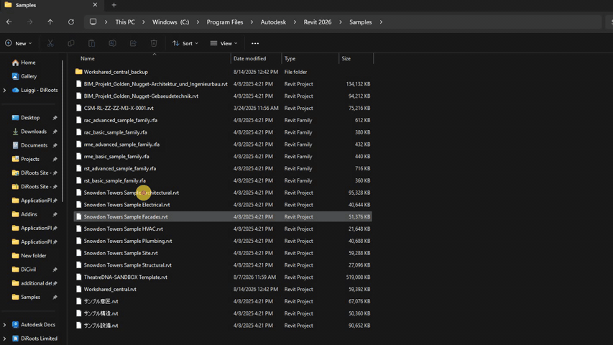Navigate up one folder level
613x345 pixels.
point(50,22)
